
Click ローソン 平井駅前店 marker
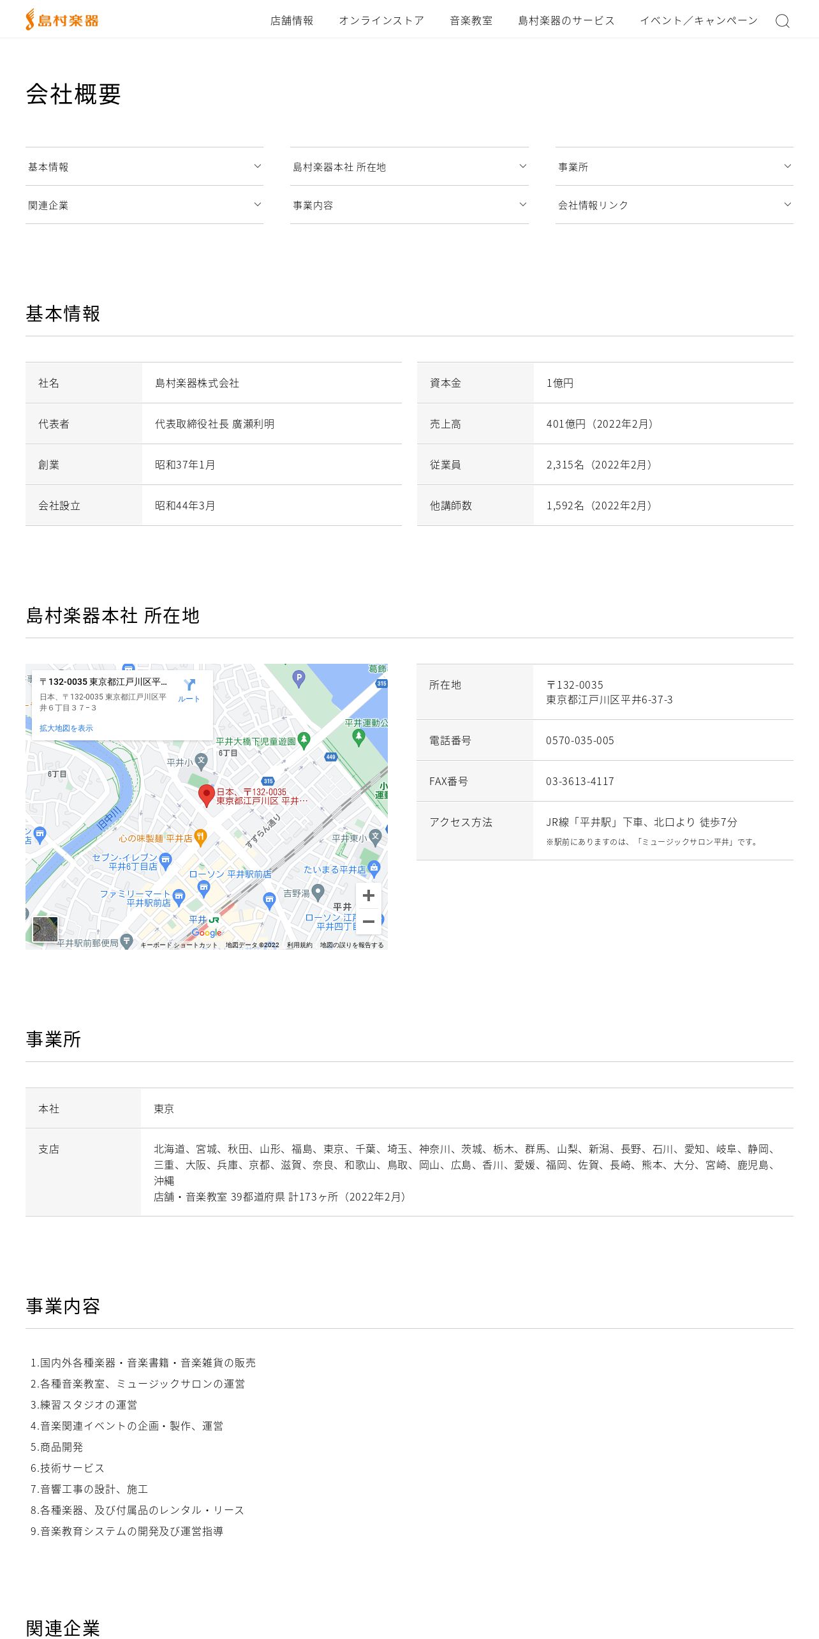tap(203, 888)
